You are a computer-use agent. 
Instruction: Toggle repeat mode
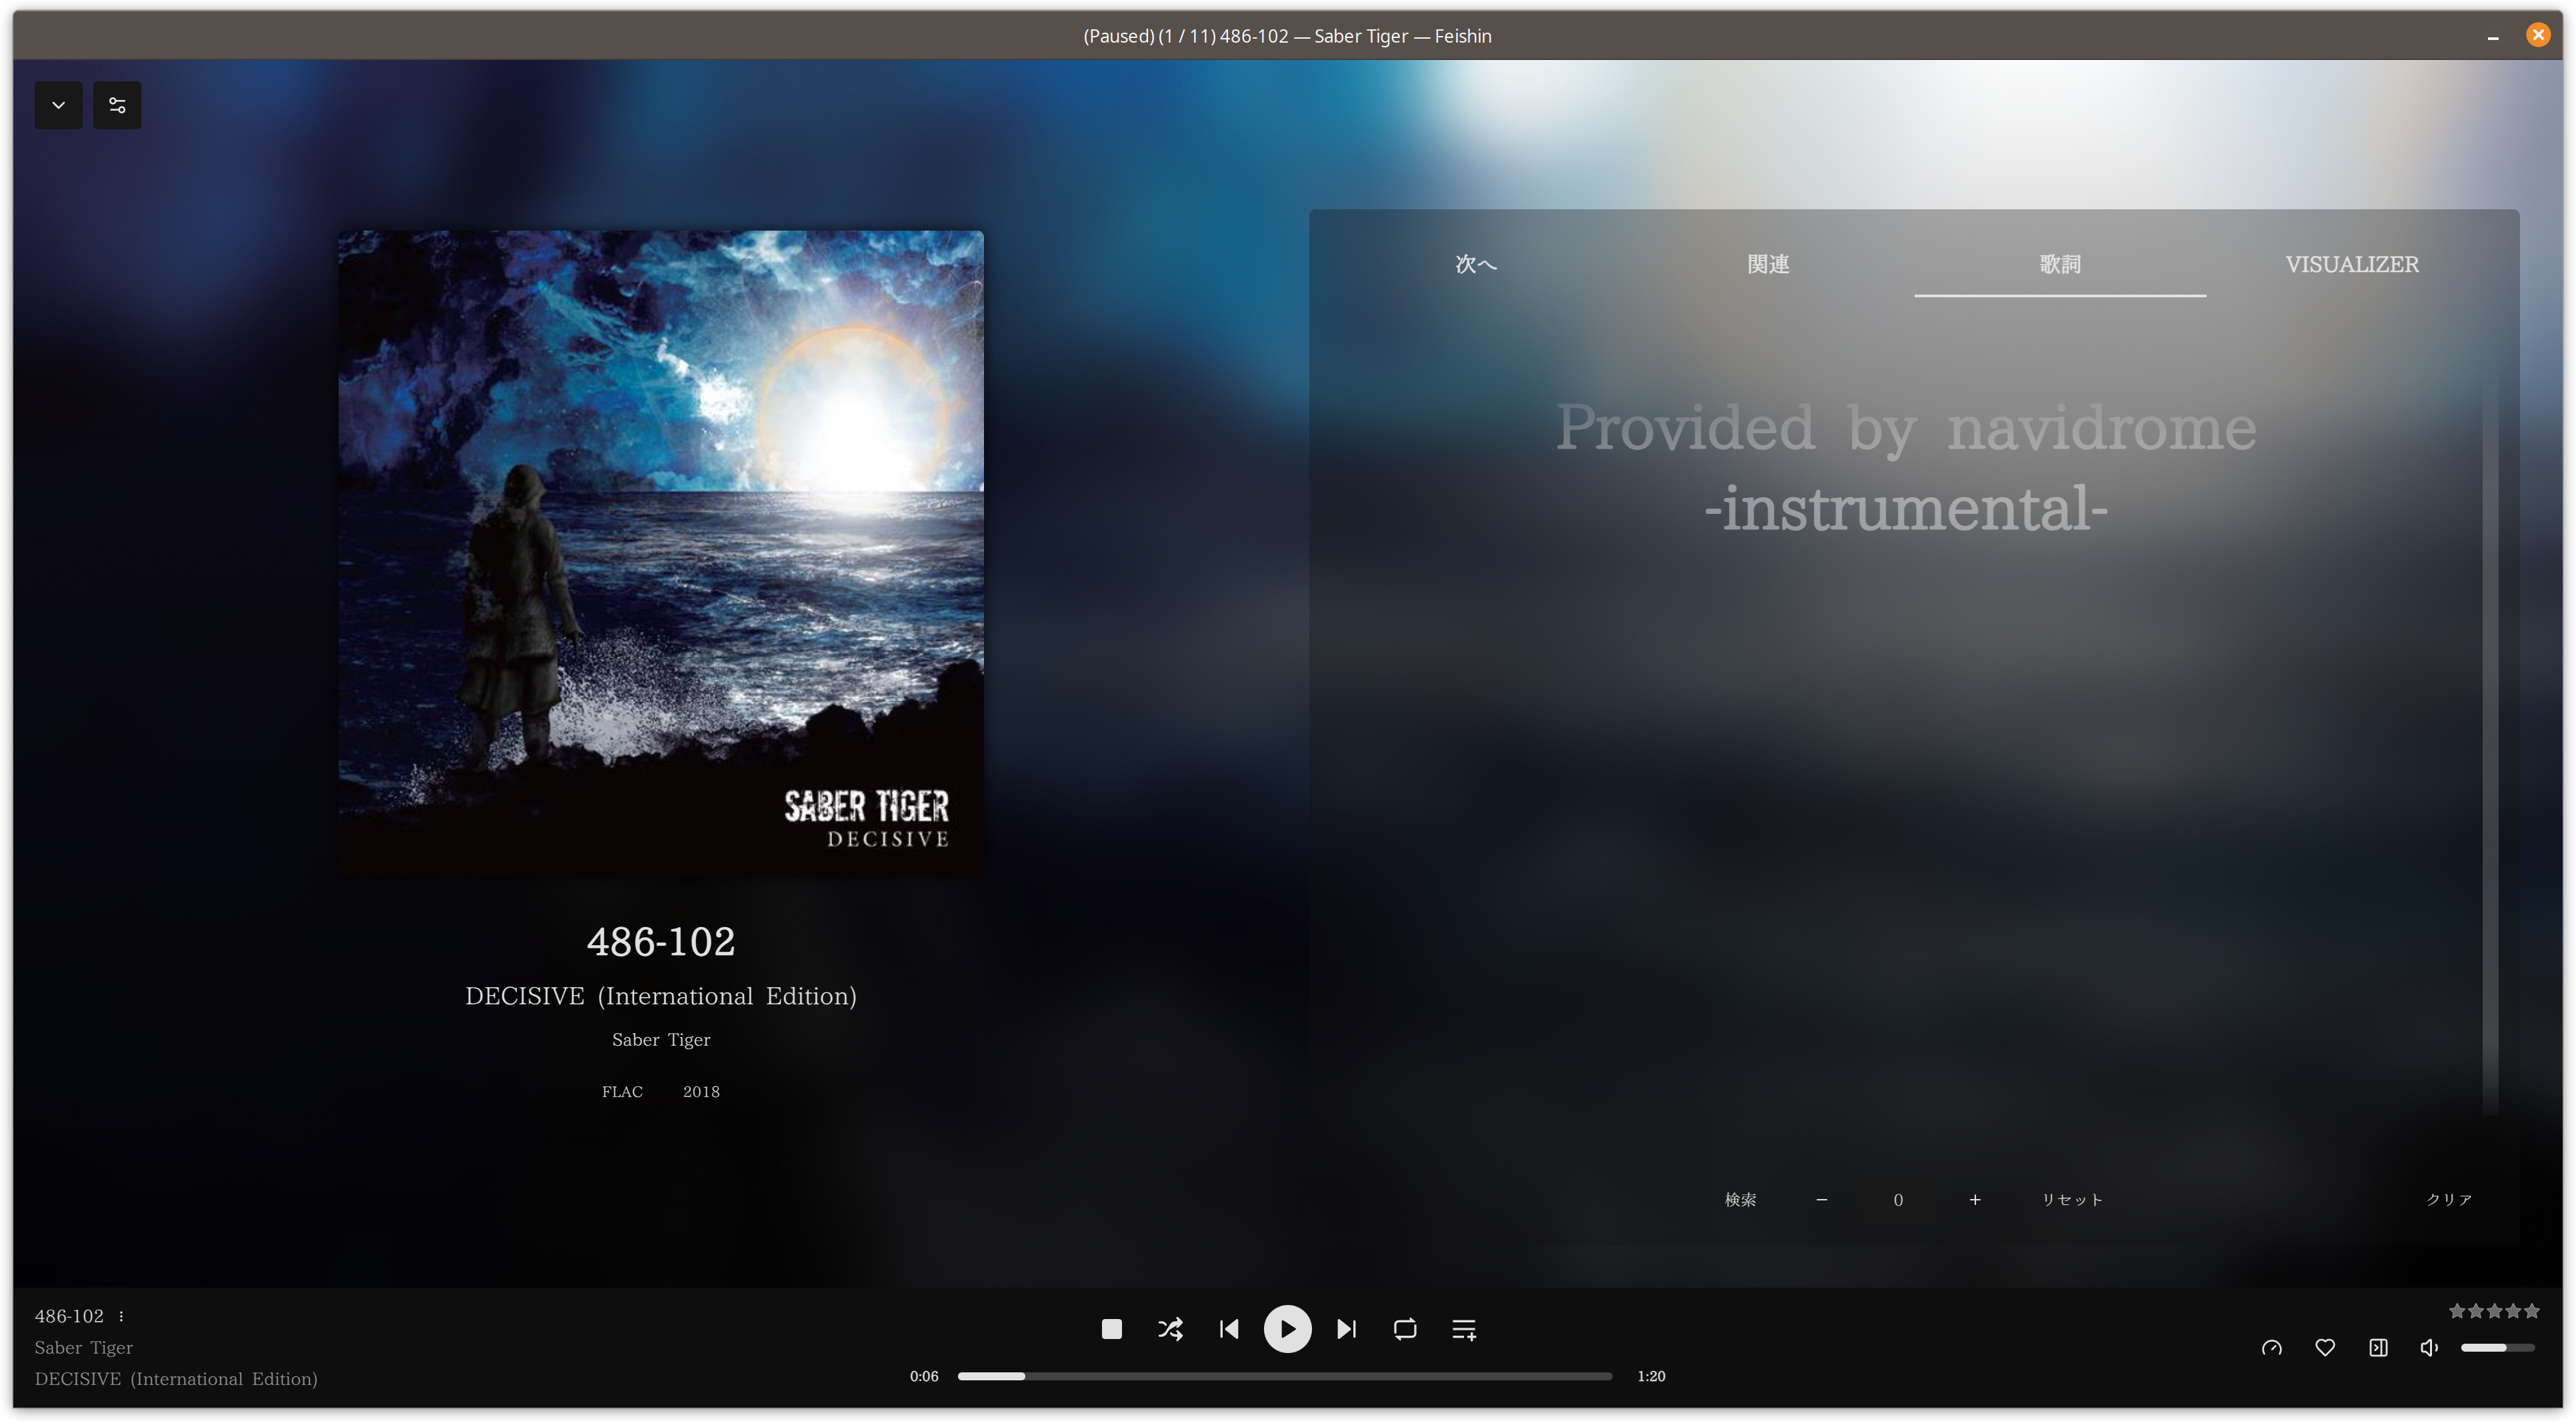[x=1405, y=1329]
